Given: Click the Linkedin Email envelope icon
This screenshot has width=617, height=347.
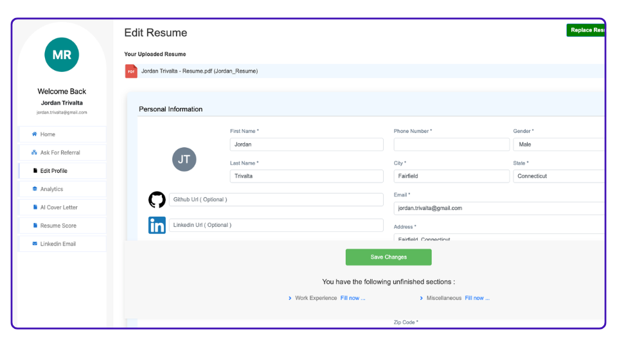Looking at the screenshot, I should (x=35, y=244).
